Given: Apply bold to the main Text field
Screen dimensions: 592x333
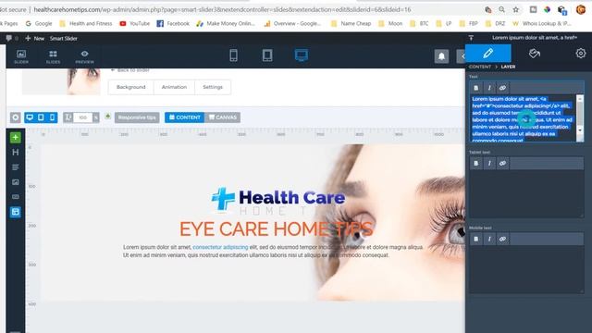Looking at the screenshot, I should (476, 88).
